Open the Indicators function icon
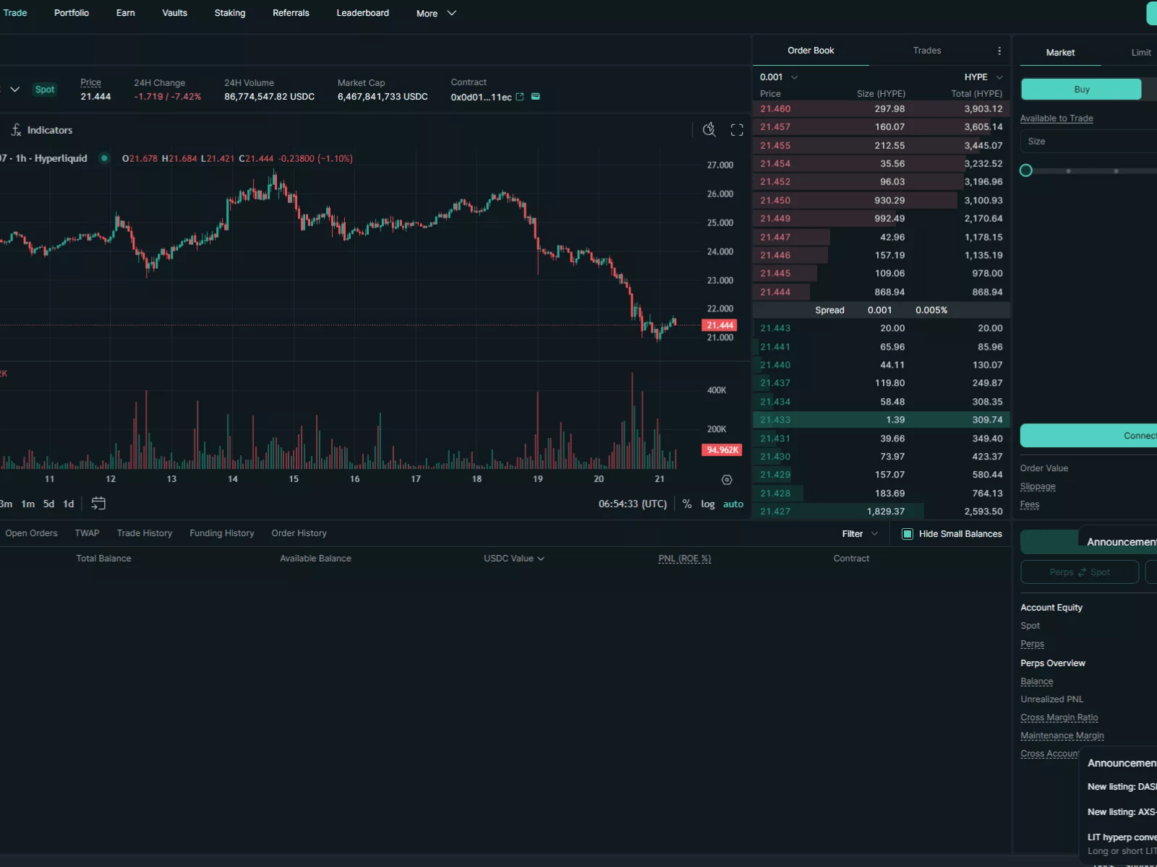Viewport: 1157px width, 867px height. pyautogui.click(x=16, y=130)
